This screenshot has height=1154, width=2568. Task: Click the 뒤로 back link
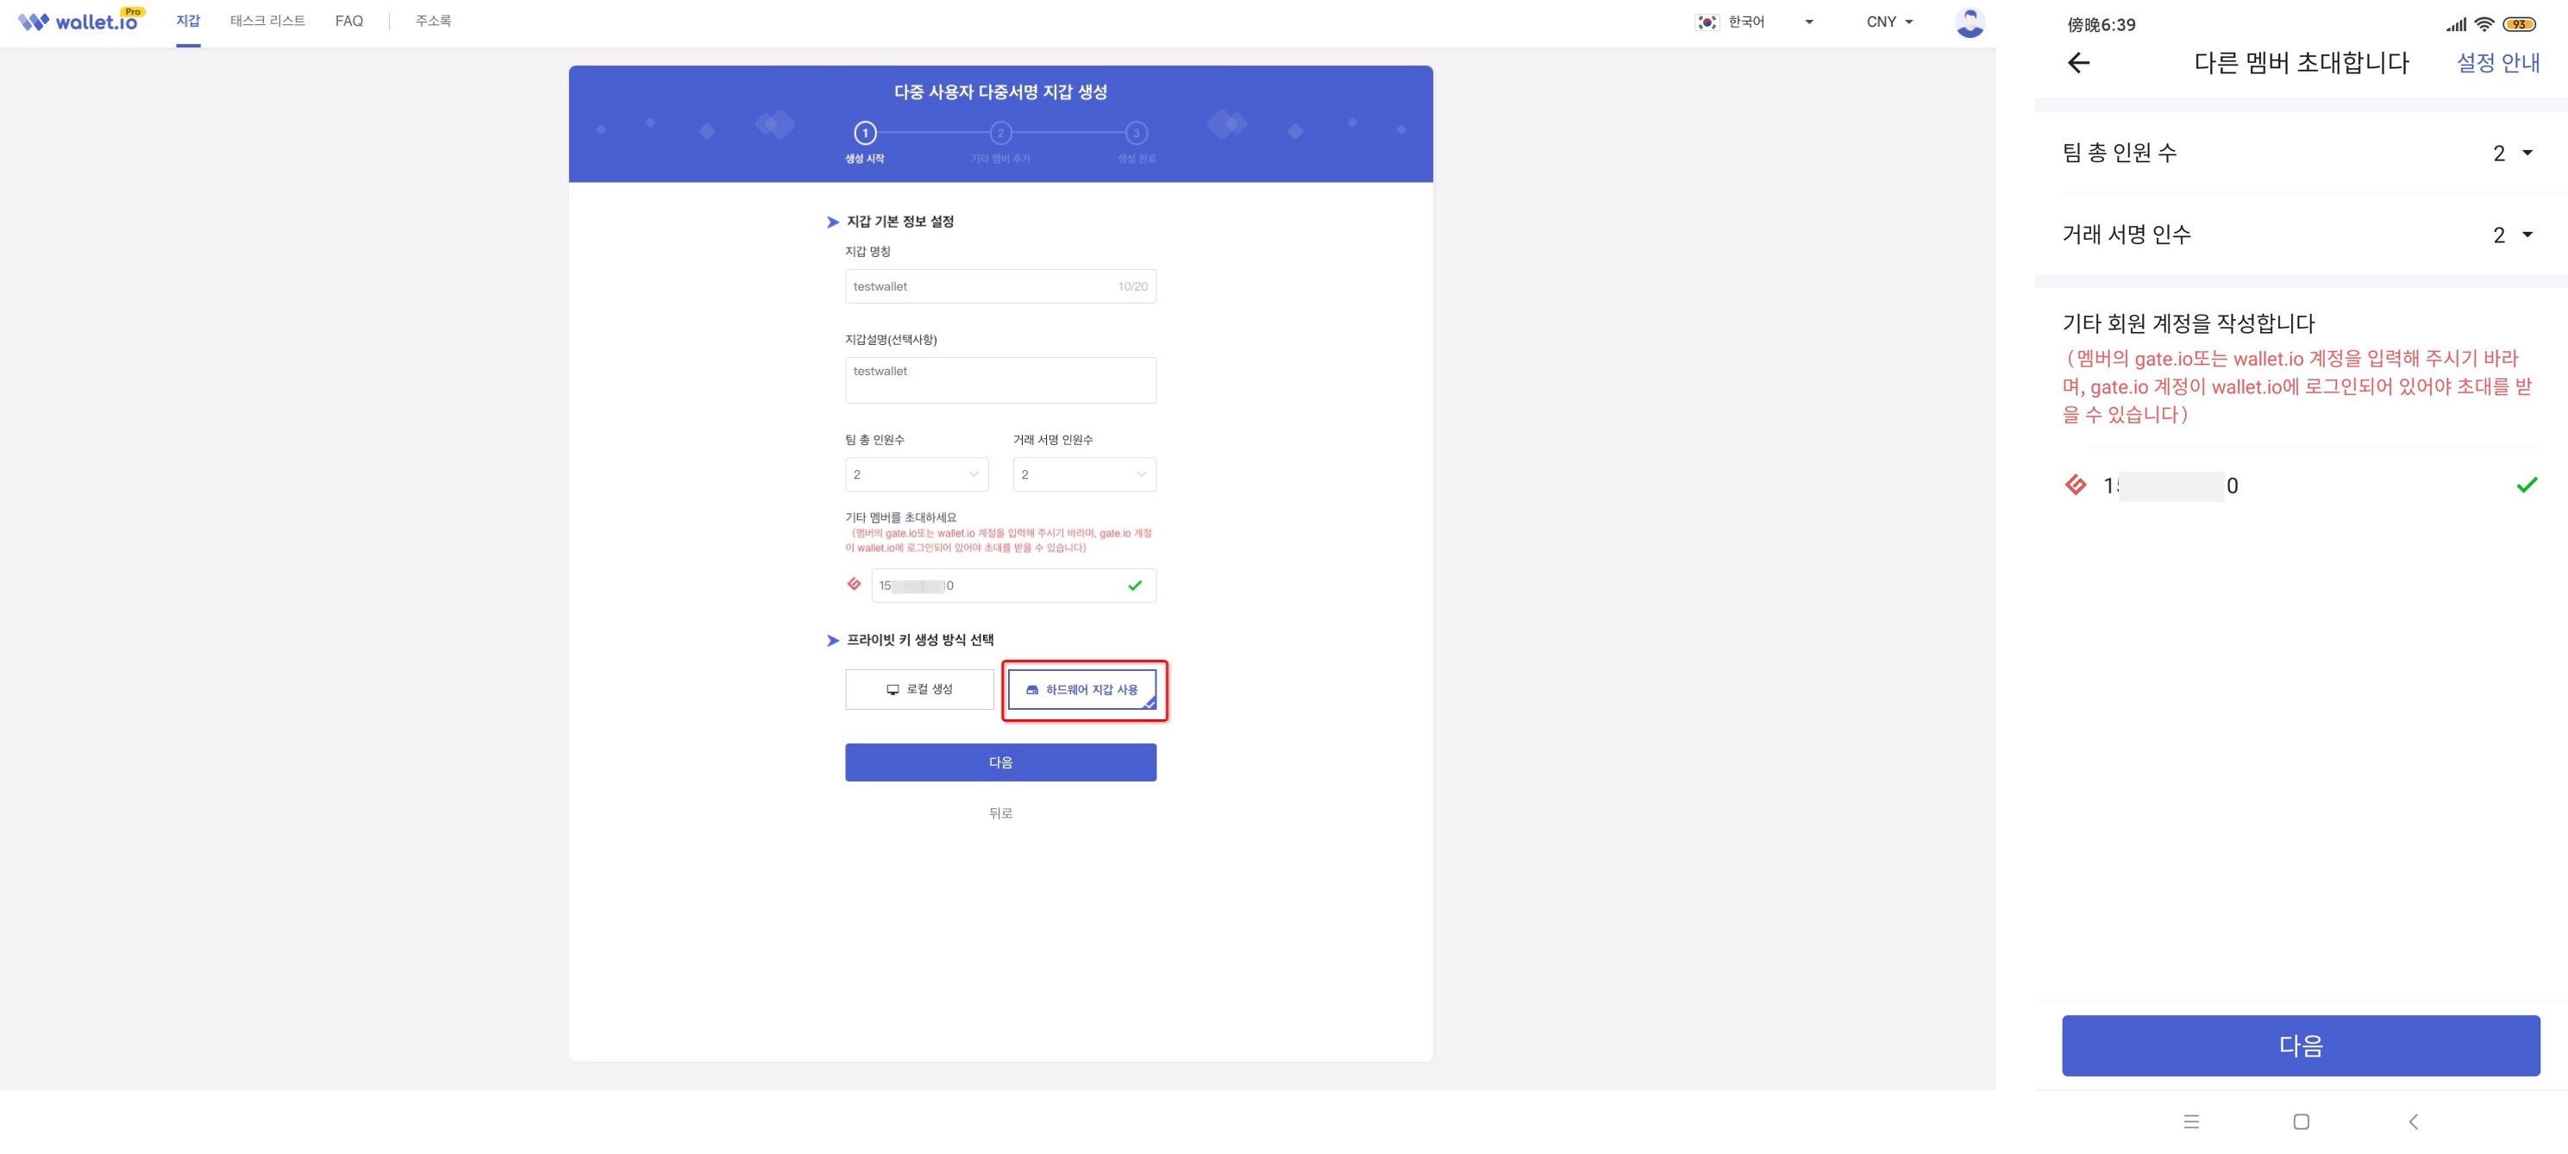(1000, 812)
